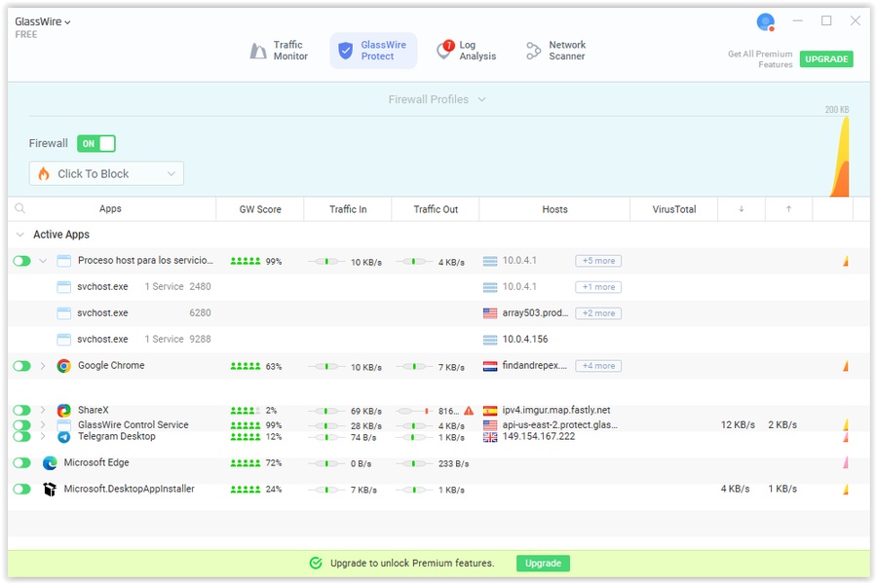Click the svchost.exe 6280 process icon
877x584 pixels.
[63, 313]
